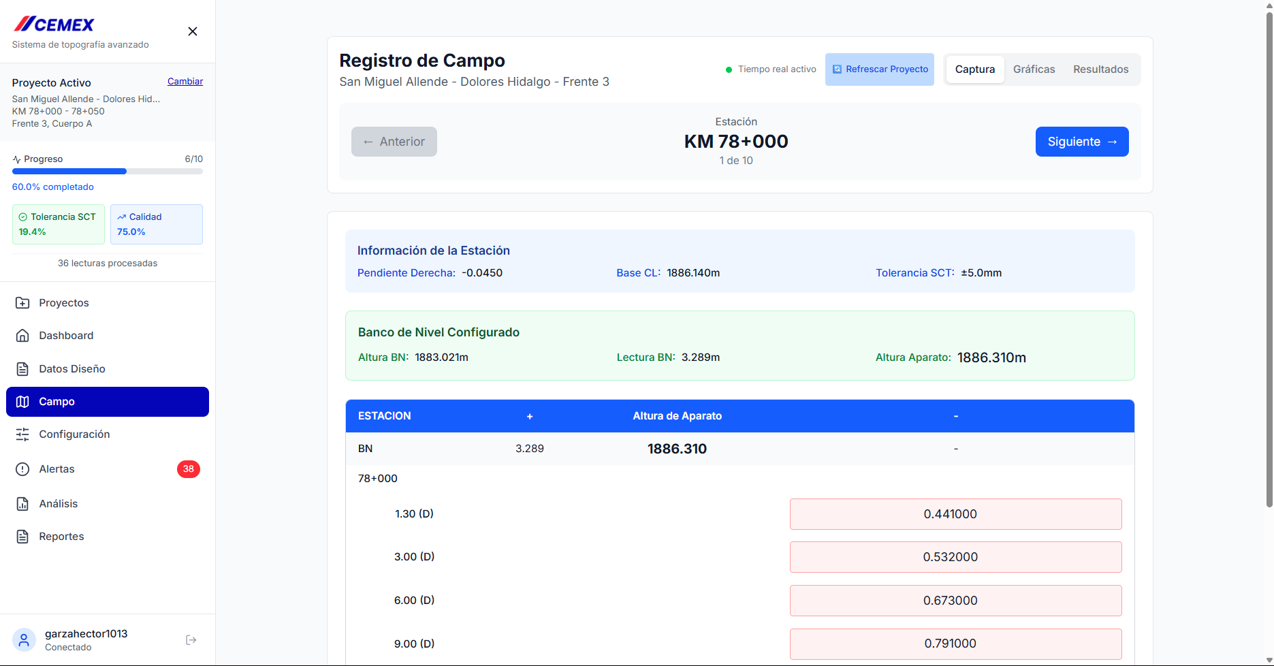
Task: Switch to the Captura tab
Action: coord(975,69)
